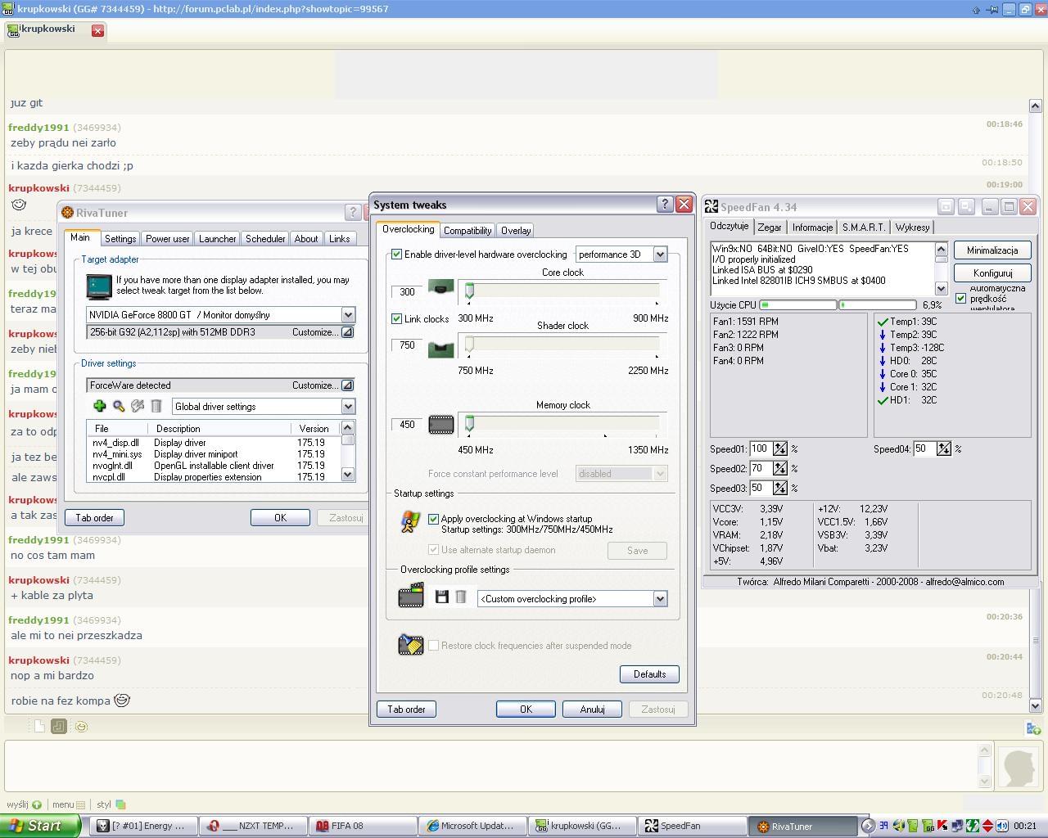Switch to the S.M.A.R.T. tab in SpeedFan

863,228
